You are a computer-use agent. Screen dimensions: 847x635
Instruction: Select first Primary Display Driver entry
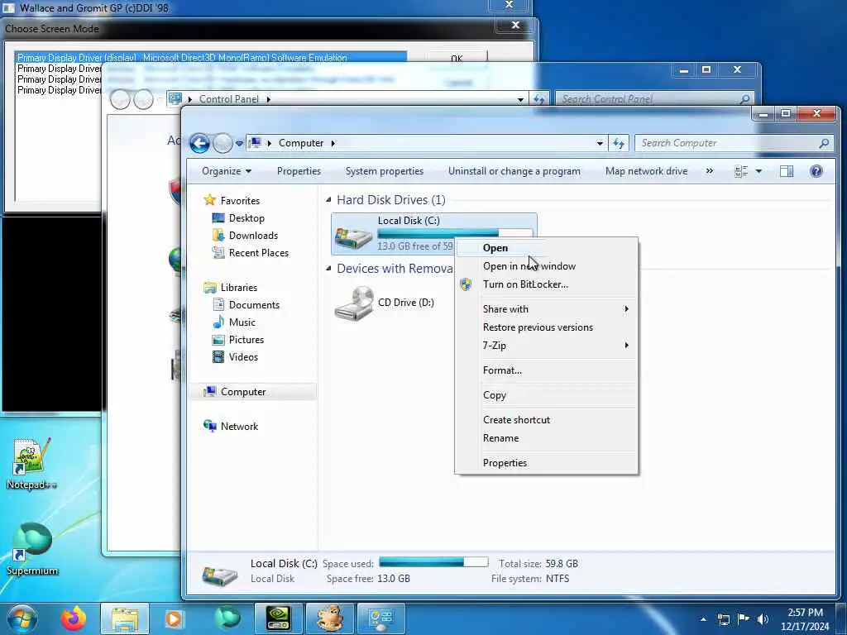click(x=211, y=57)
